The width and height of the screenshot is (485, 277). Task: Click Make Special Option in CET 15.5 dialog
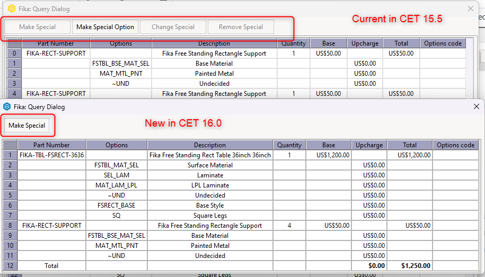(105, 27)
